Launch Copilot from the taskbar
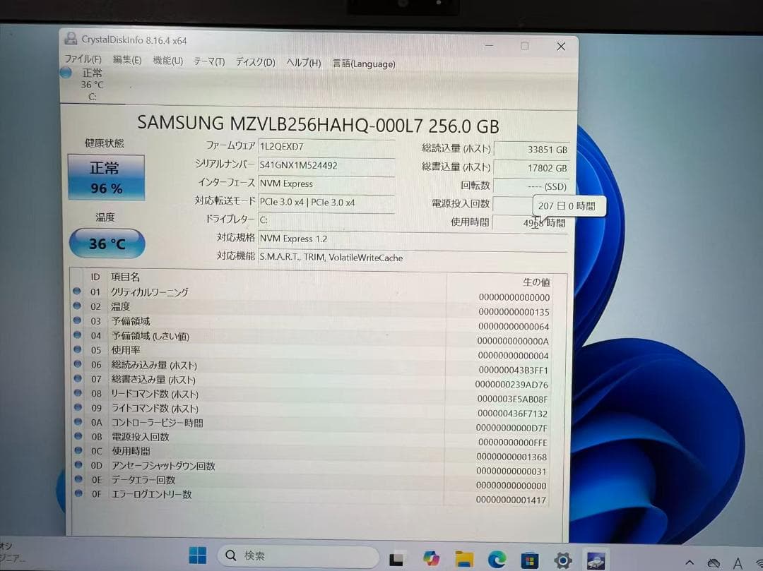Screen dimensions: 763x571 tap(431, 559)
